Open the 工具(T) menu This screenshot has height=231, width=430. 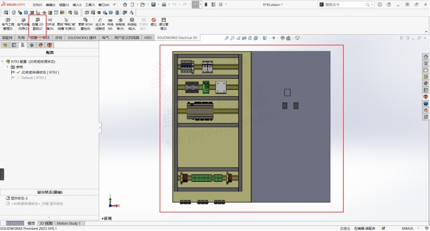[x=90, y=5]
